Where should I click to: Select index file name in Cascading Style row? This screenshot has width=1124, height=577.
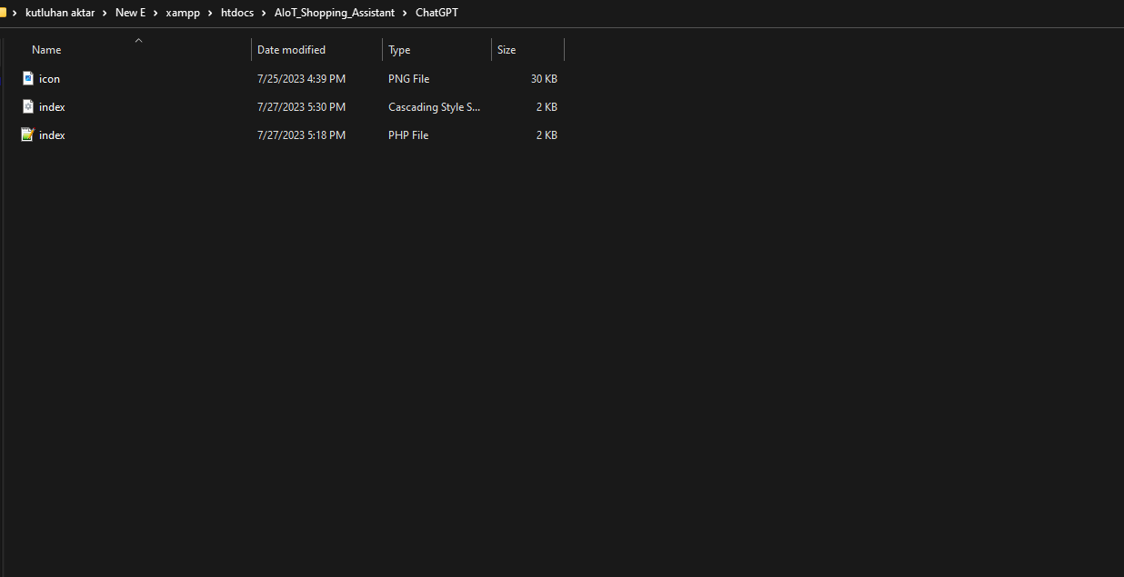pyautogui.click(x=52, y=107)
